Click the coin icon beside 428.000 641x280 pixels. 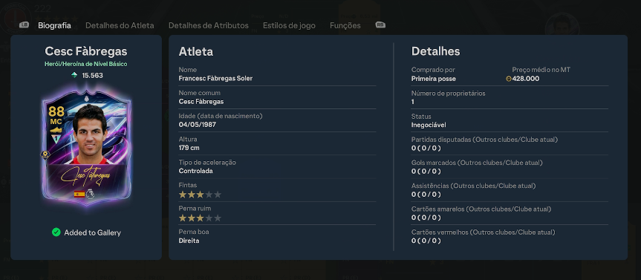[509, 79]
